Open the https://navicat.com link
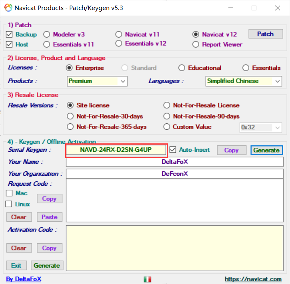Viewport: 290px width, 284px height. coord(253,279)
